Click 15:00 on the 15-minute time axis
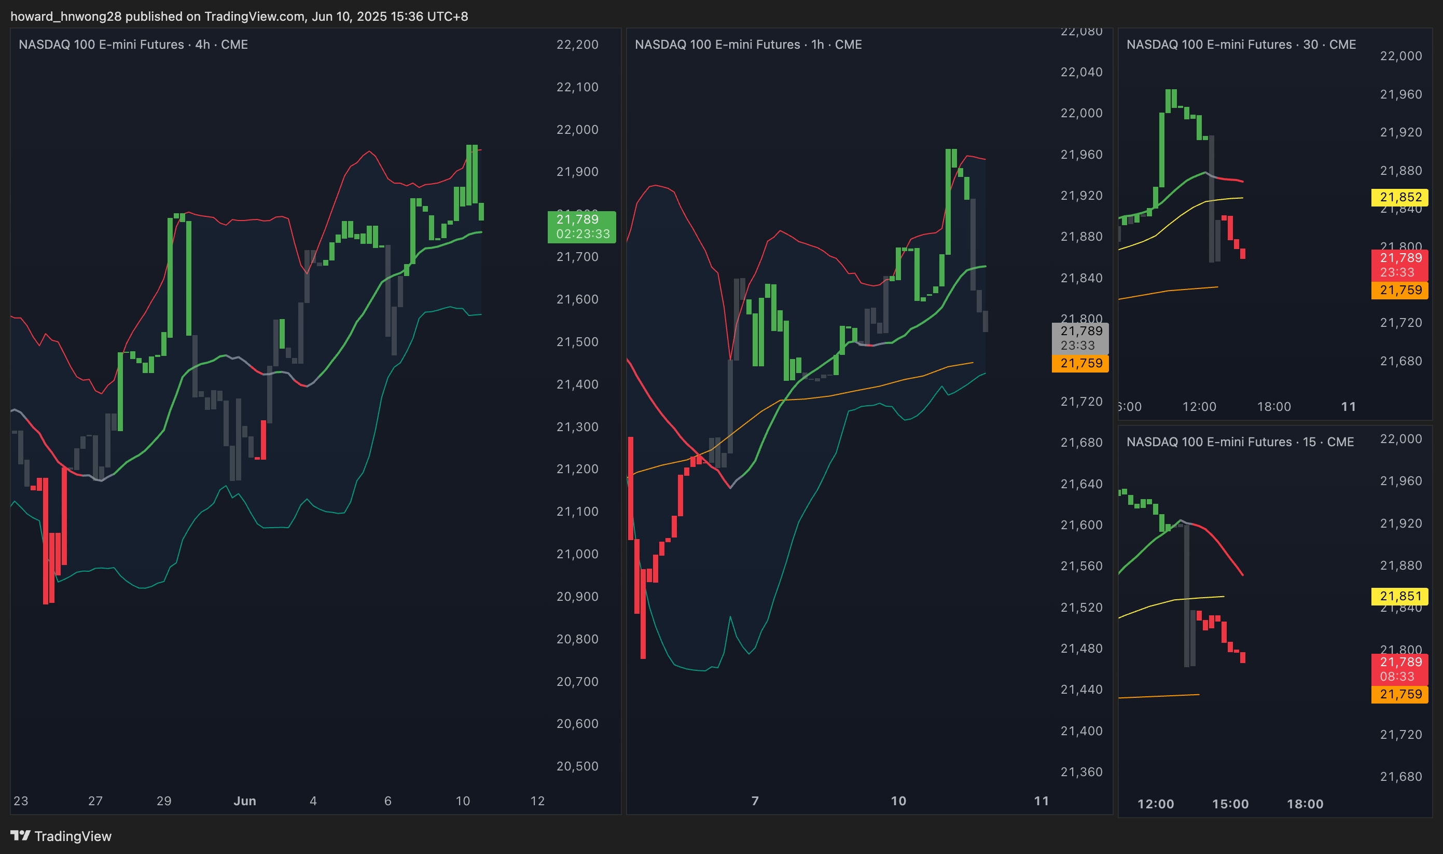 (x=1230, y=804)
